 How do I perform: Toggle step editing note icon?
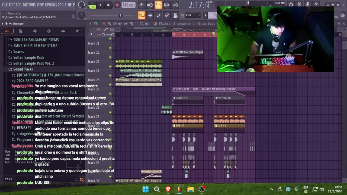pyautogui.click(x=158, y=15)
